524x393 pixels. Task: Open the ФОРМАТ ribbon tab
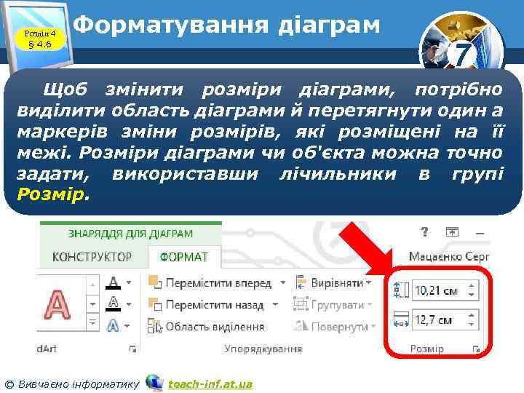click(184, 257)
